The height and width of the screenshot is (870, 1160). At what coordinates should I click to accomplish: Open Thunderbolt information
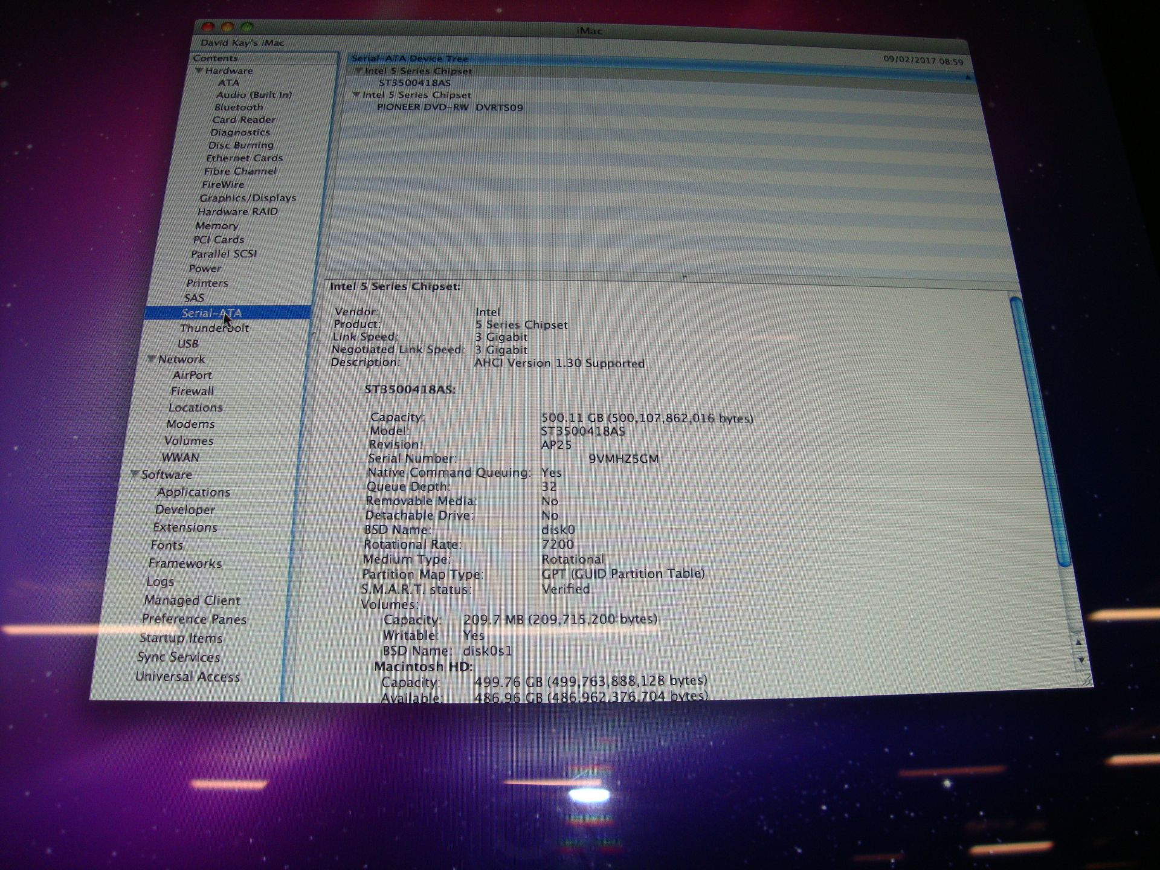(x=214, y=328)
